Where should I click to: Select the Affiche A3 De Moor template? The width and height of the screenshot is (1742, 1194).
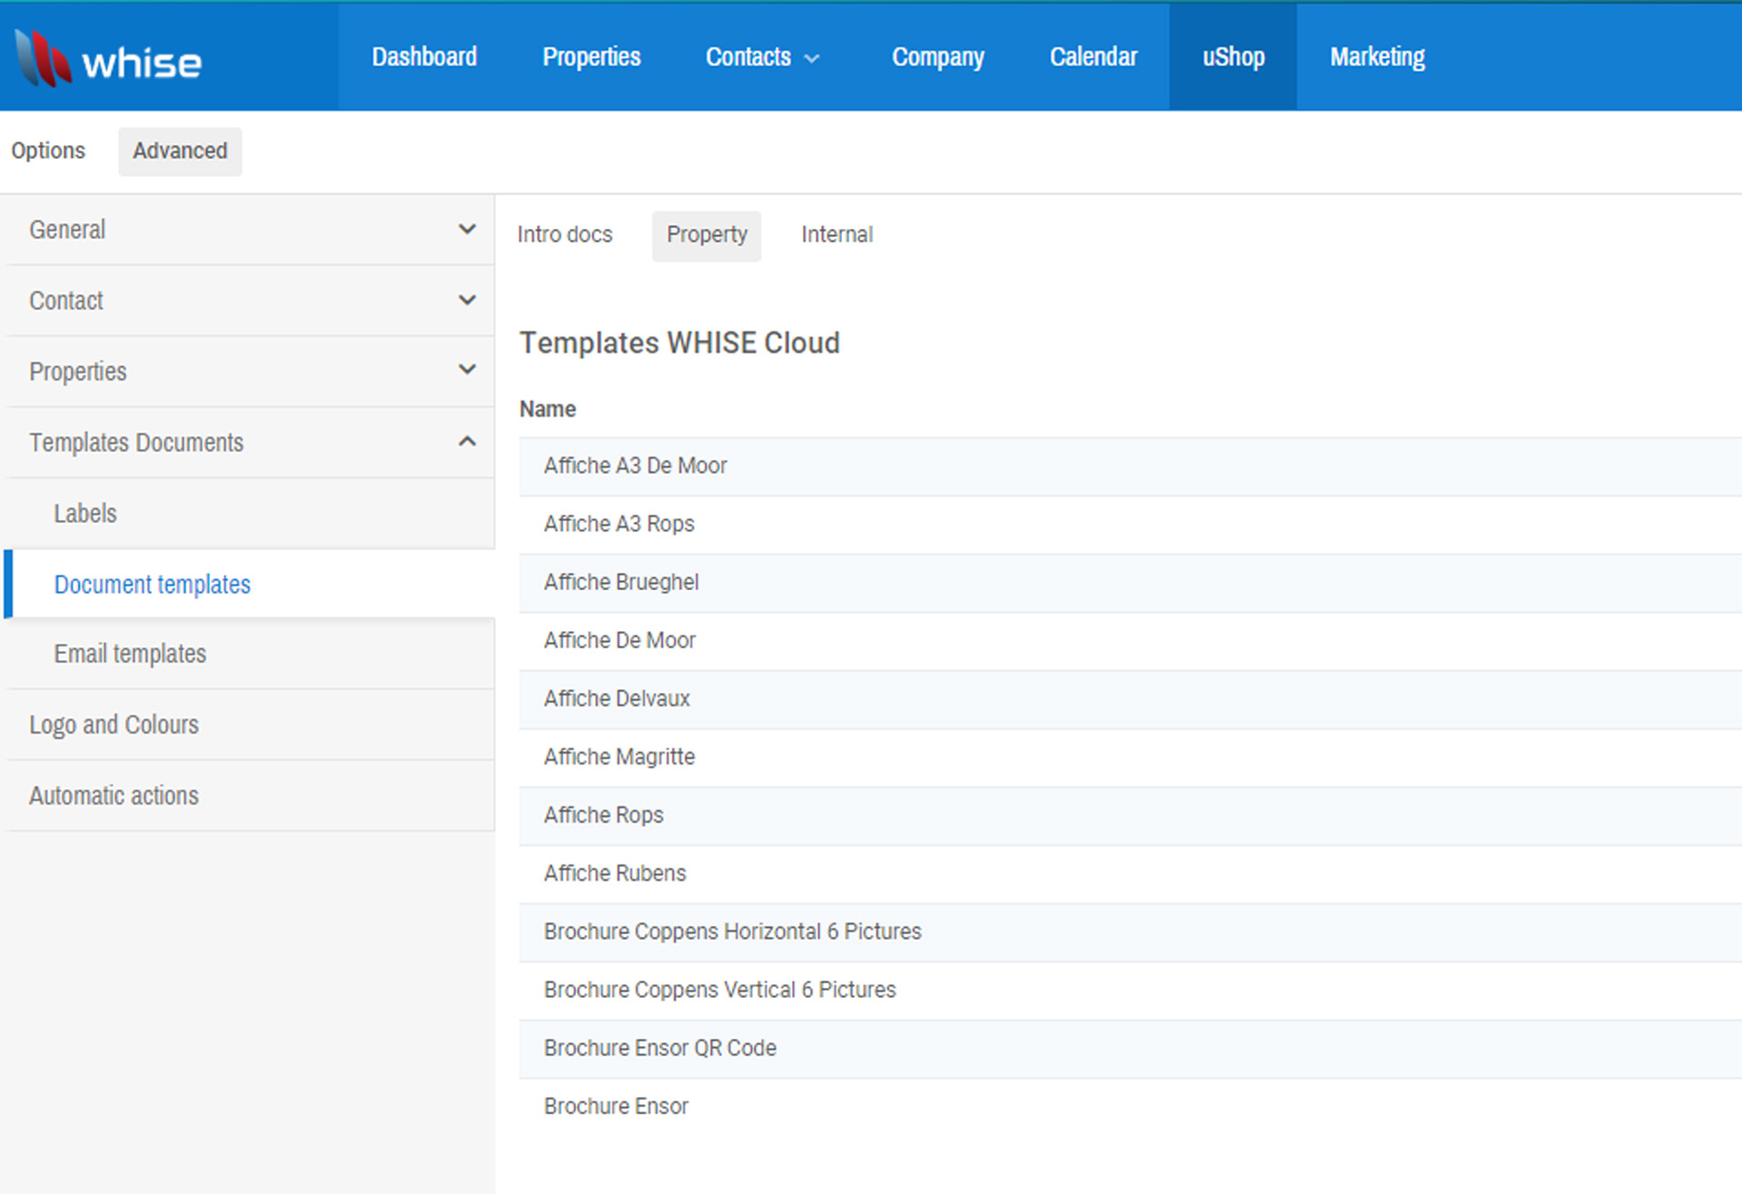tap(1130, 466)
